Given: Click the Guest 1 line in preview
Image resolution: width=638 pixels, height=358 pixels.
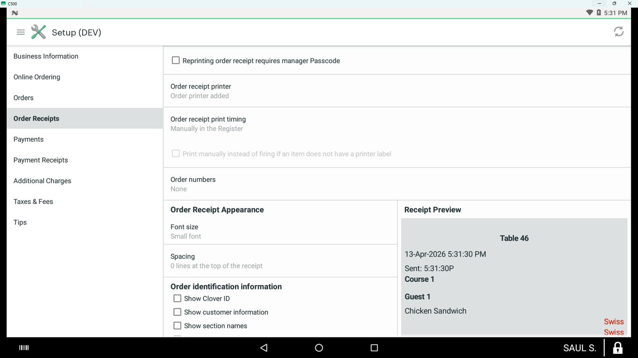Looking at the screenshot, I should click(417, 296).
